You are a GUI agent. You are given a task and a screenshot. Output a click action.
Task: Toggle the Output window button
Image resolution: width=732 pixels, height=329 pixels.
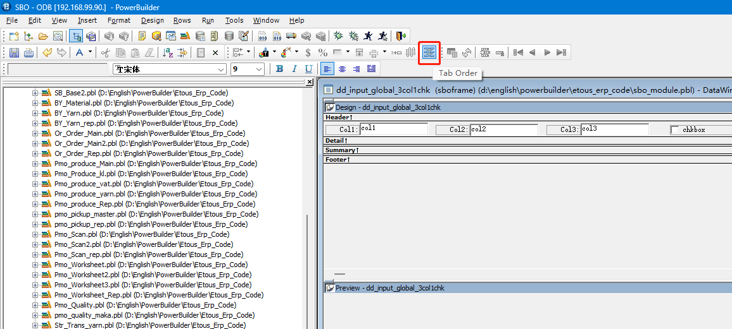[91, 36]
